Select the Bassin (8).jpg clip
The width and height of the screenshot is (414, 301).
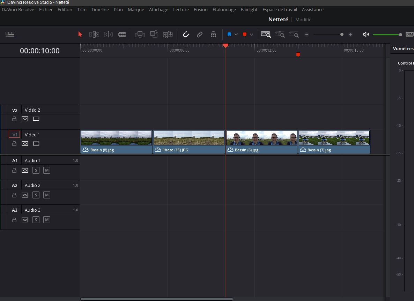pyautogui.click(x=117, y=142)
